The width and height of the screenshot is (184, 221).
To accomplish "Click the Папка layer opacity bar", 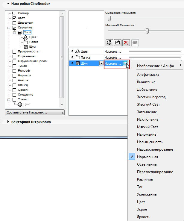I will (x=155, y=57).
